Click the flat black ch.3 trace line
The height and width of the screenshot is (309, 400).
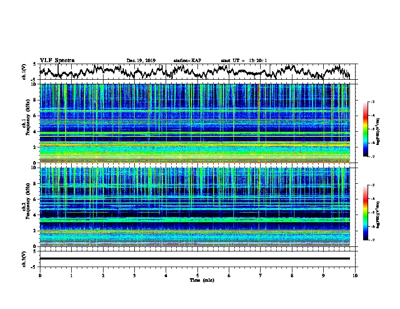point(195,259)
